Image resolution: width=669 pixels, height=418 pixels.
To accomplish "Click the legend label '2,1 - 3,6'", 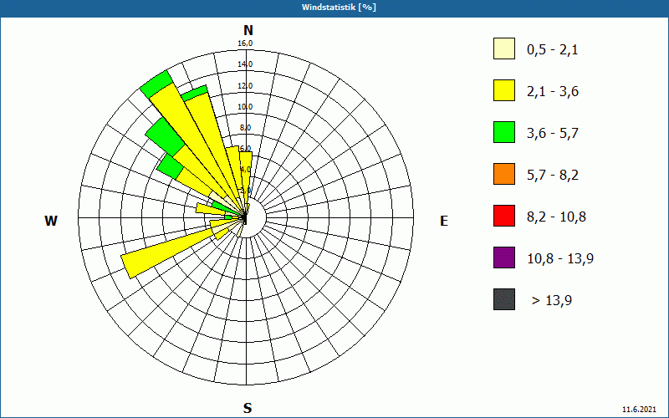I will tap(553, 92).
